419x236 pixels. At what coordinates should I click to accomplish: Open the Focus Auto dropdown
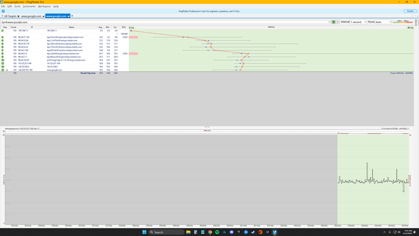pos(384,22)
